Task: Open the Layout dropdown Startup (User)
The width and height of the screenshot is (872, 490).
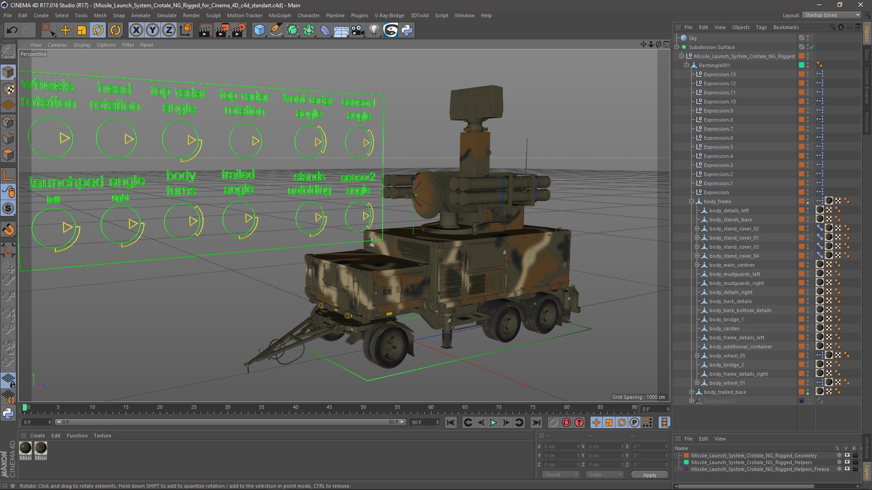Action: [x=832, y=15]
